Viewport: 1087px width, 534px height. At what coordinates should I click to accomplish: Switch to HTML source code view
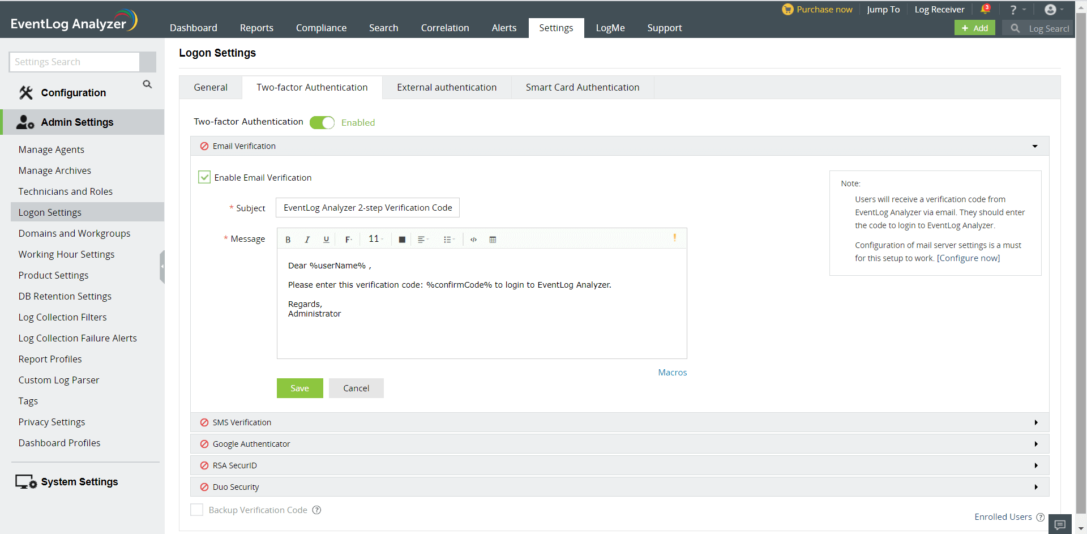474,240
